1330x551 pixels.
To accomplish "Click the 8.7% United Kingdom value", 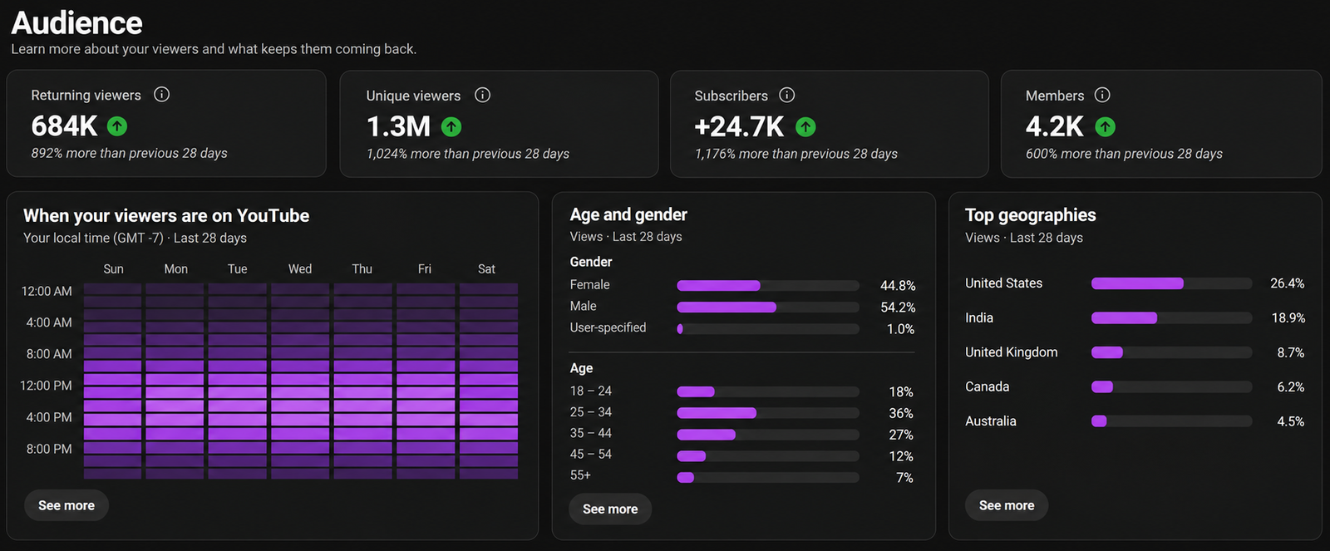I will tap(1291, 353).
